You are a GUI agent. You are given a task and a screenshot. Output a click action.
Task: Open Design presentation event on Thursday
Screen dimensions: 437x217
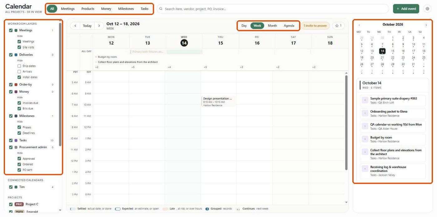218,102
